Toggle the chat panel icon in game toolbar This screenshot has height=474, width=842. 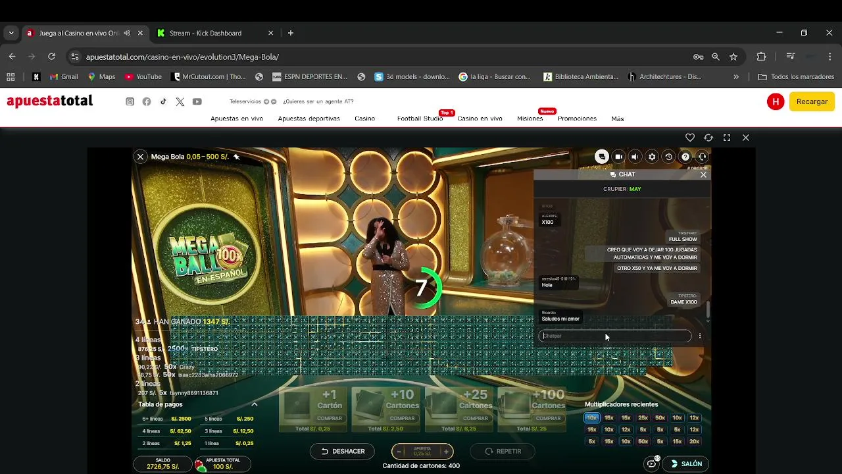pos(601,157)
